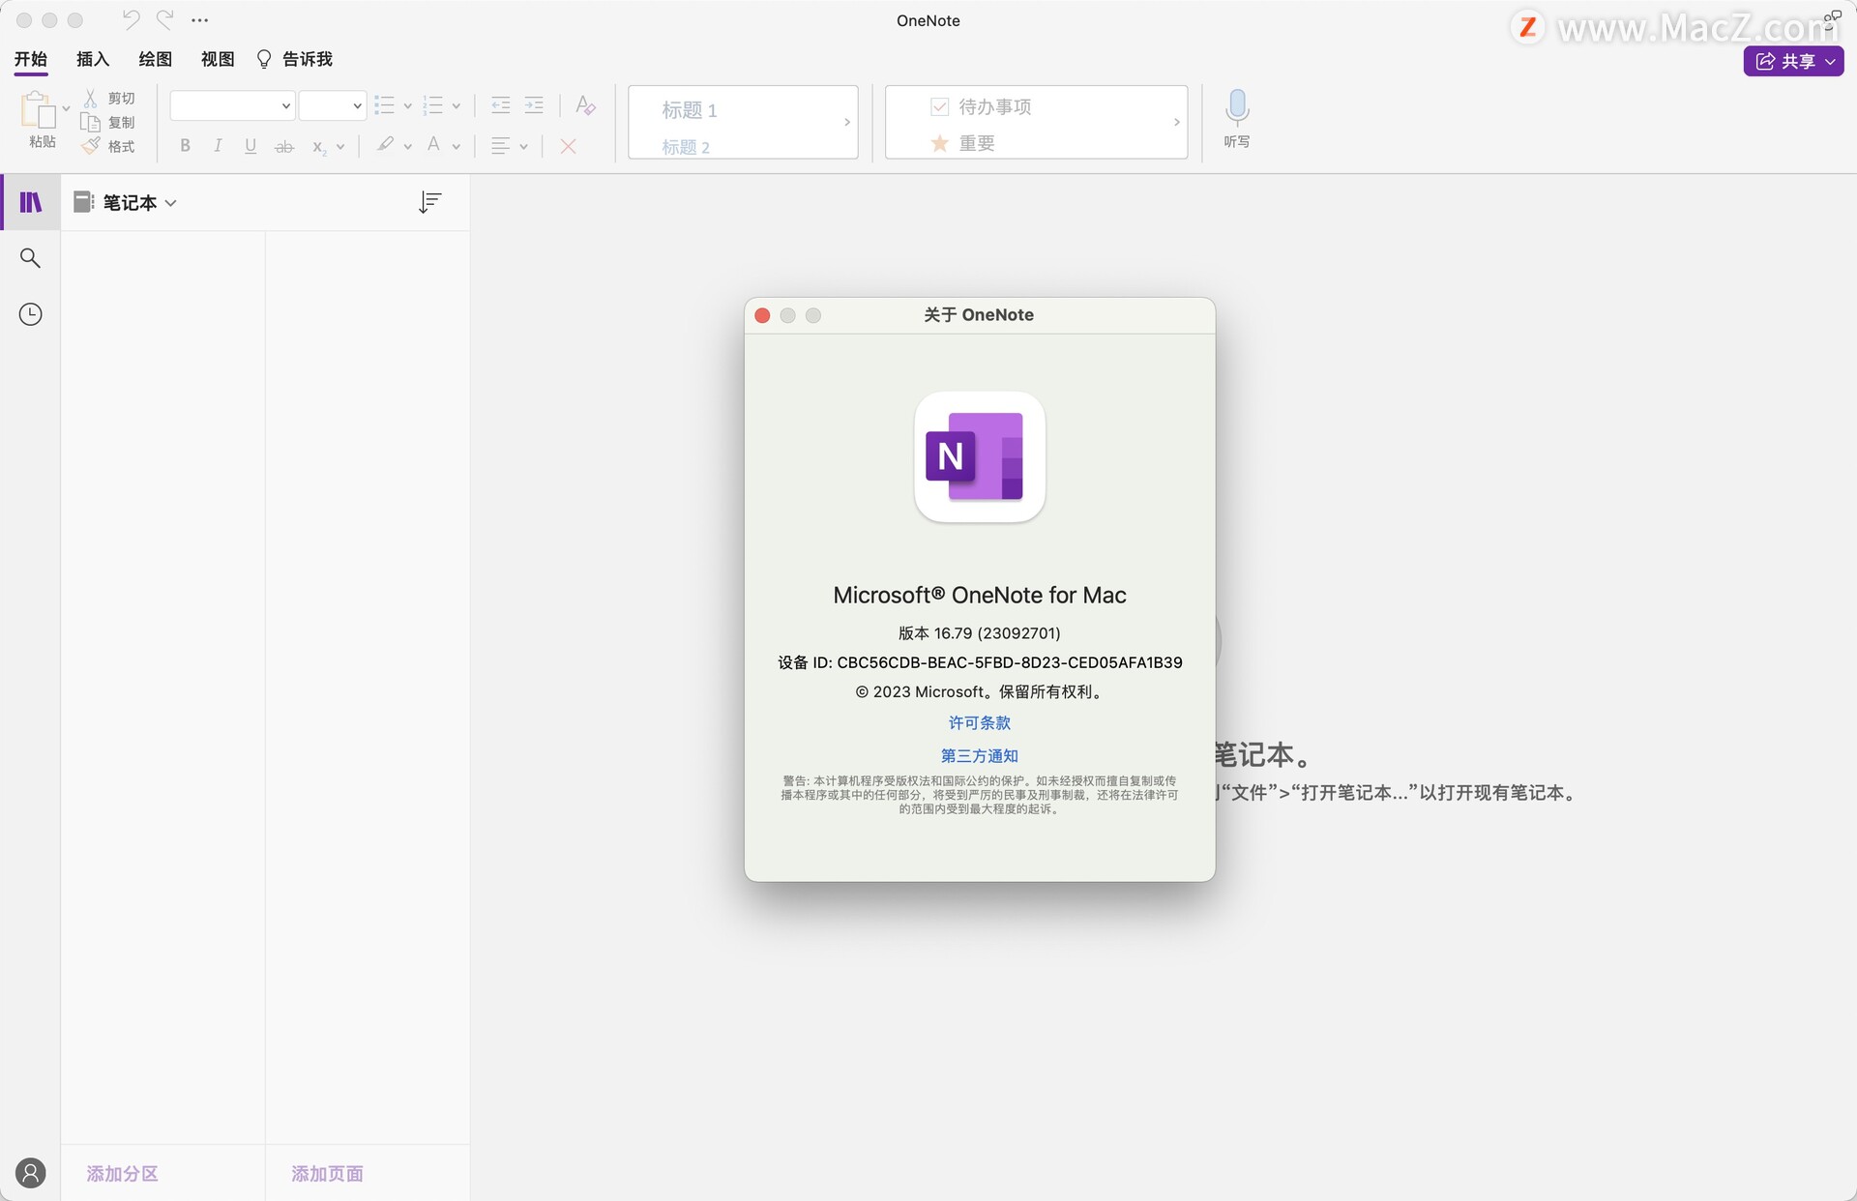Screen dimensions: 1857x1201
Task: Expand the alignment dropdown arrow
Action: [x=523, y=147]
